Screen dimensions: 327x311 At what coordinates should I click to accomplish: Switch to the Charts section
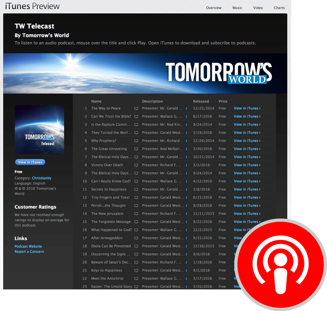(279, 8)
